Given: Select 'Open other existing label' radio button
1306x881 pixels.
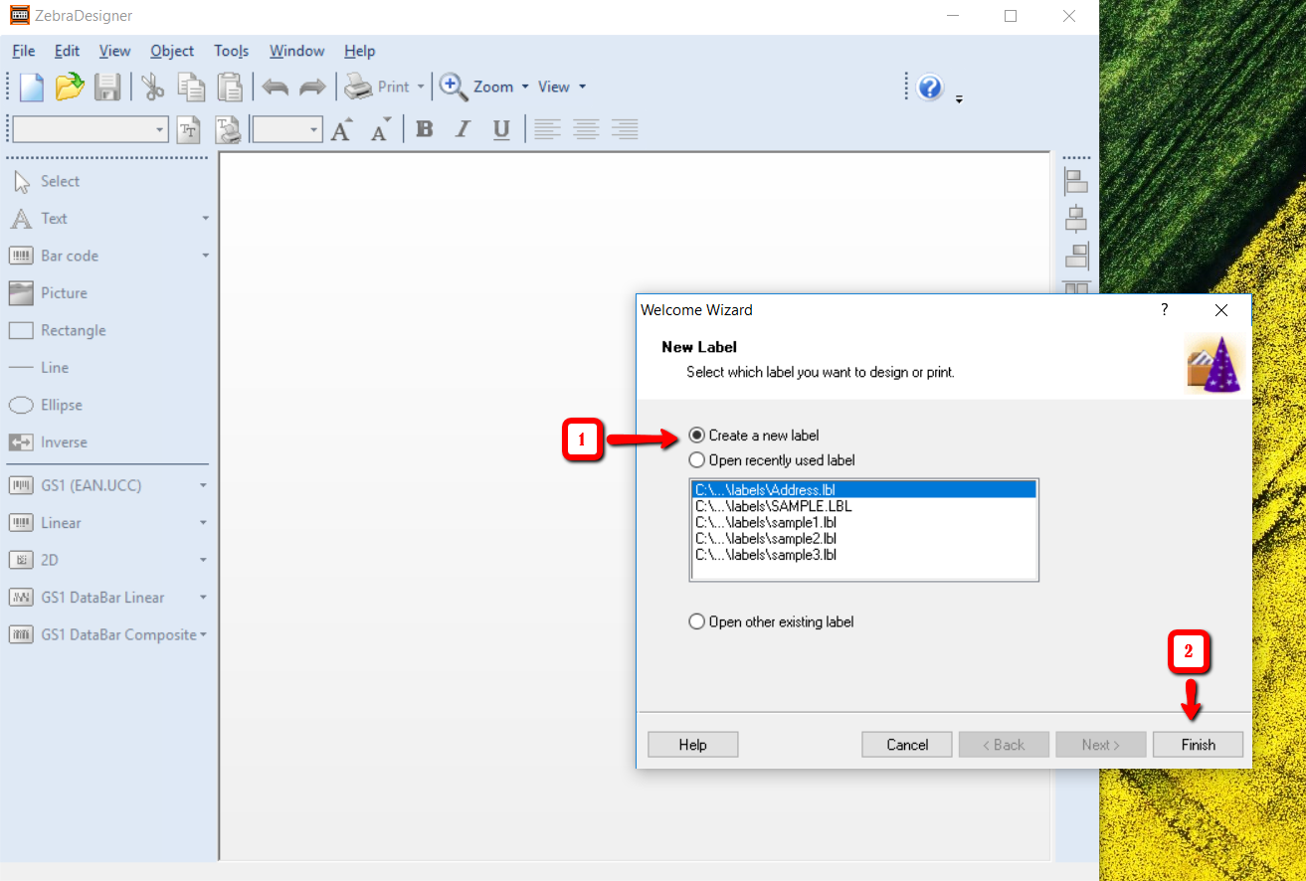Looking at the screenshot, I should 697,621.
